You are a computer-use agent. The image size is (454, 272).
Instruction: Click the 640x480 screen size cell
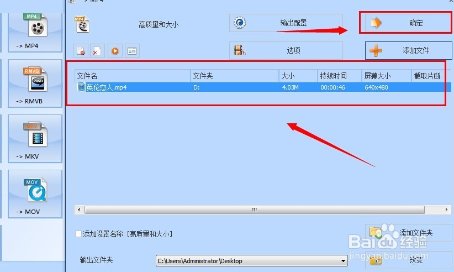click(377, 87)
